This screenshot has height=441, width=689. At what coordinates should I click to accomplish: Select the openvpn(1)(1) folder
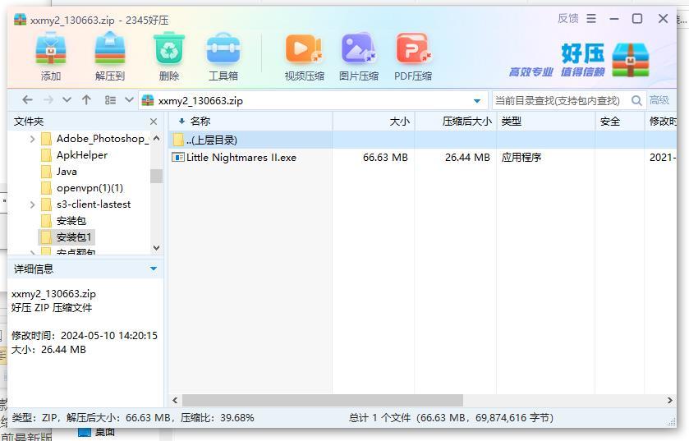90,188
